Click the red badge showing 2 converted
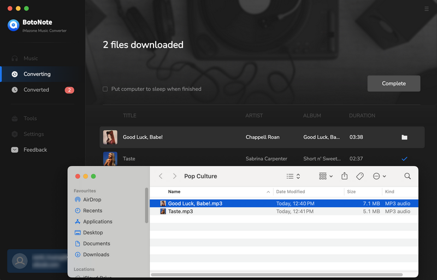 pos(69,90)
